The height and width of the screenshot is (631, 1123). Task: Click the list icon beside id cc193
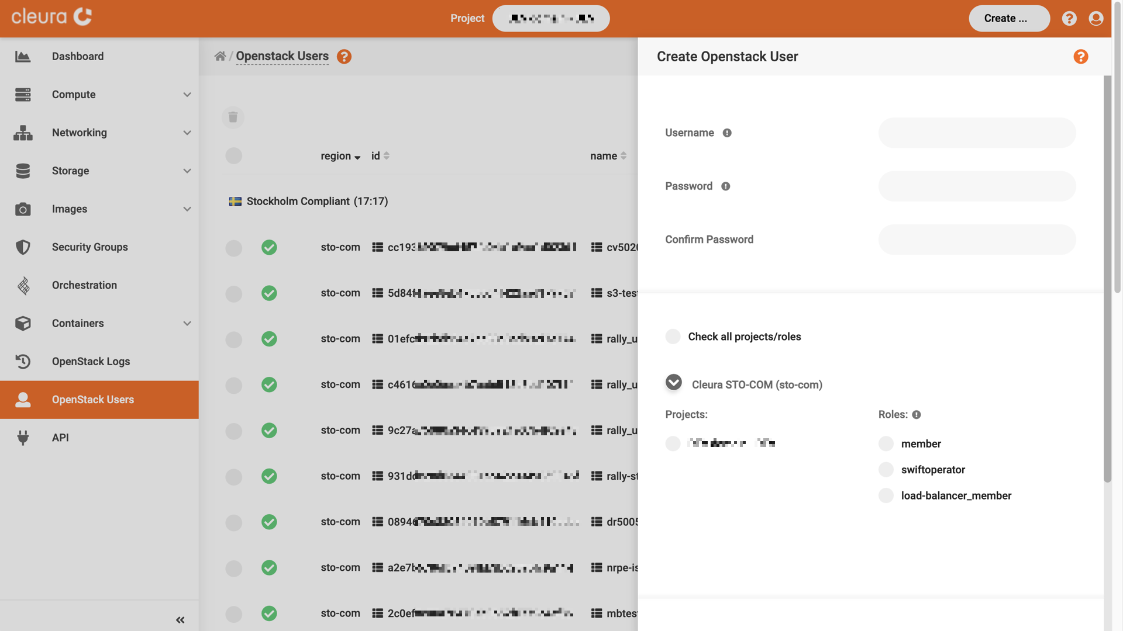(378, 247)
